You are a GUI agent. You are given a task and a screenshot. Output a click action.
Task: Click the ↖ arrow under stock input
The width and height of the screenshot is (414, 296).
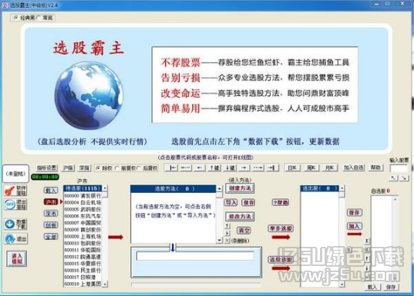(394, 178)
